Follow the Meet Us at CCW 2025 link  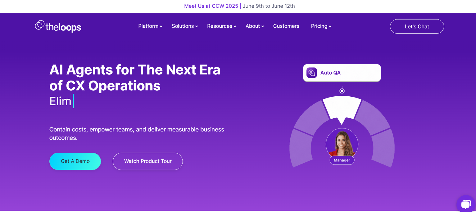coord(211,6)
